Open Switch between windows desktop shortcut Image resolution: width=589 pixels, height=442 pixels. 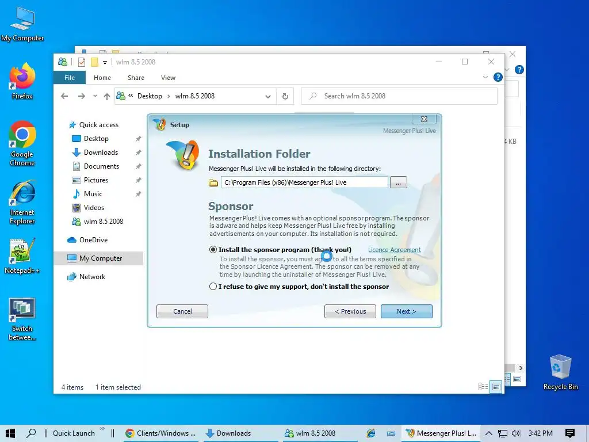coord(22,319)
